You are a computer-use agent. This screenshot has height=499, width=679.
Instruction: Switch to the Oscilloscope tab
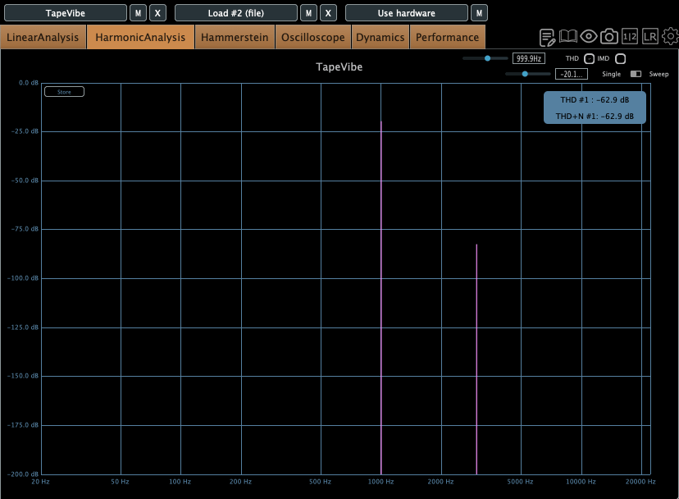click(312, 37)
